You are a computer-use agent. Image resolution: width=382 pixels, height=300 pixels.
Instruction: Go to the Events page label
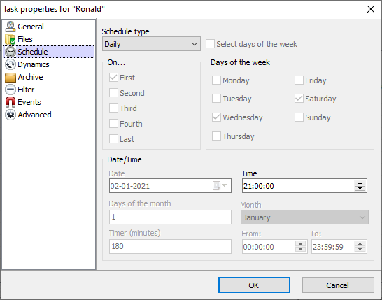coord(29,102)
